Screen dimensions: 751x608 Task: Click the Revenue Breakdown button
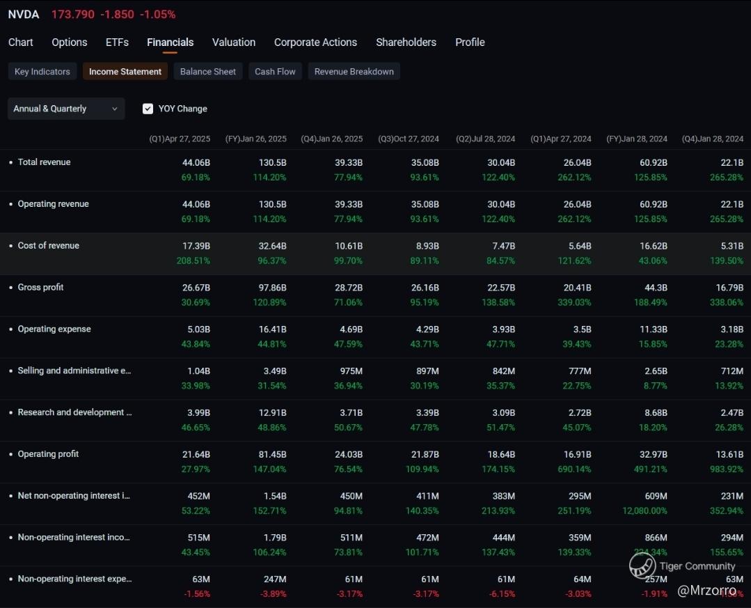pyautogui.click(x=354, y=72)
